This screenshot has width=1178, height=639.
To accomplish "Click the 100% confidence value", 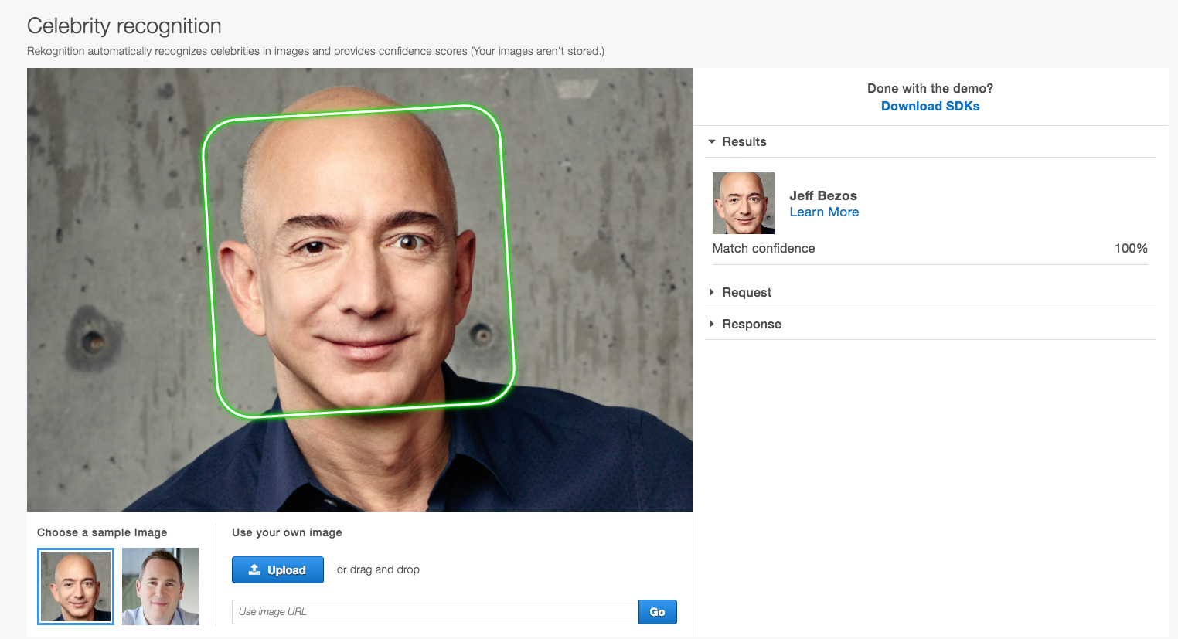I will 1131,248.
